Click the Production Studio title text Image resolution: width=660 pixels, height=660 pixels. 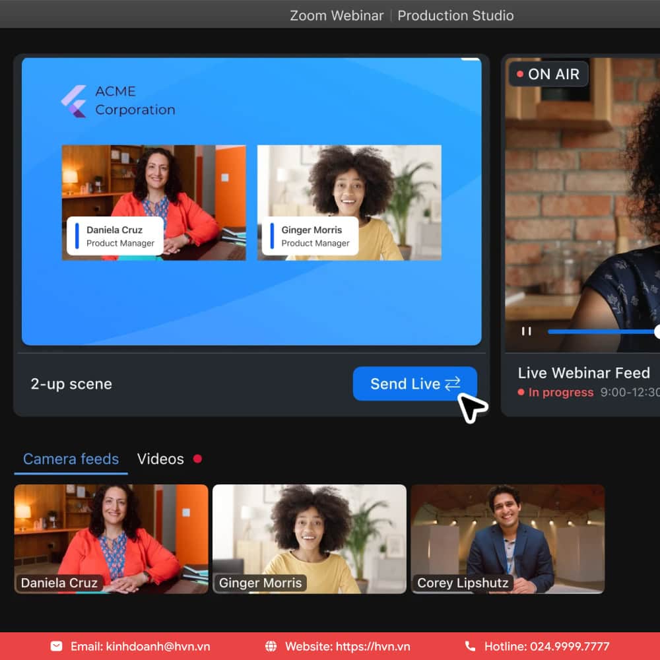[455, 16]
